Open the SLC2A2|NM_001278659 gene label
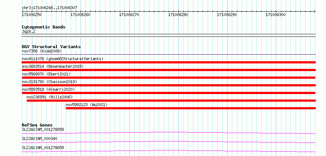The width and height of the screenshot is (326, 156). (x=43, y=148)
